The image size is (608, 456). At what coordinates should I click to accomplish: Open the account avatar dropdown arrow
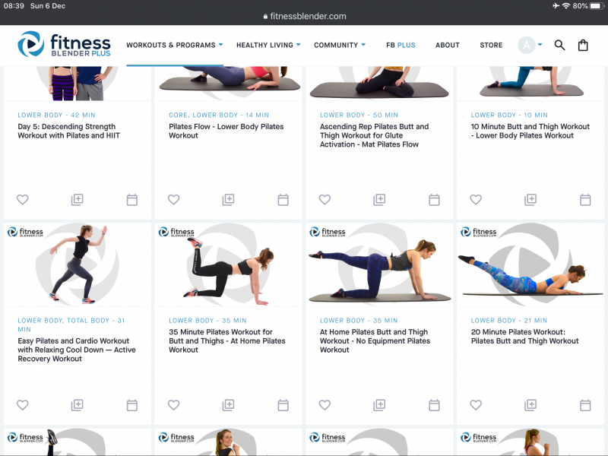(x=540, y=45)
